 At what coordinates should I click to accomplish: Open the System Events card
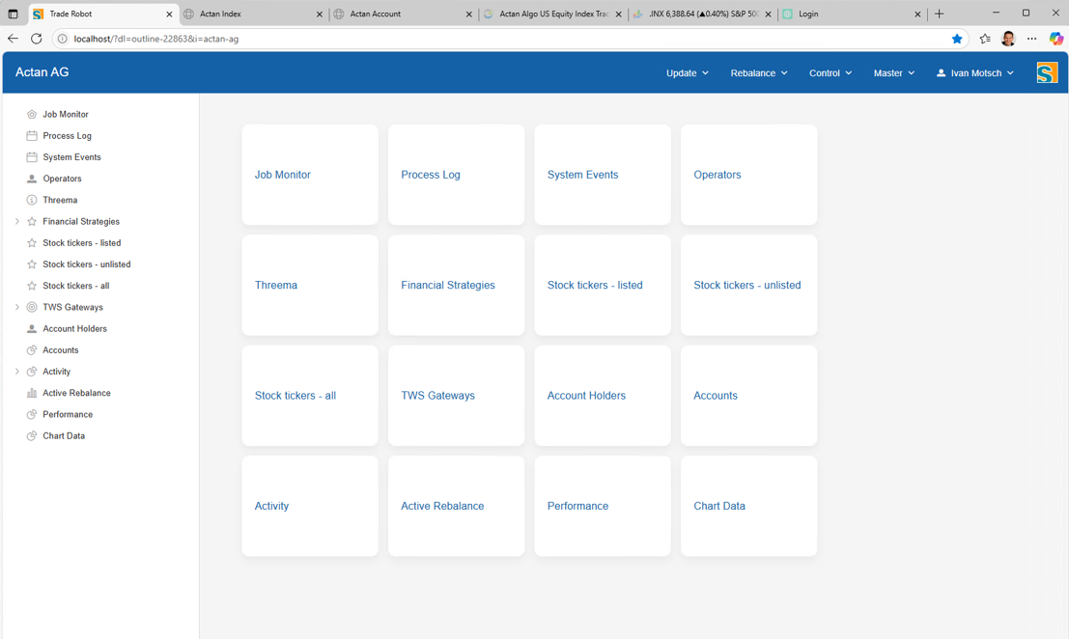[x=603, y=175]
